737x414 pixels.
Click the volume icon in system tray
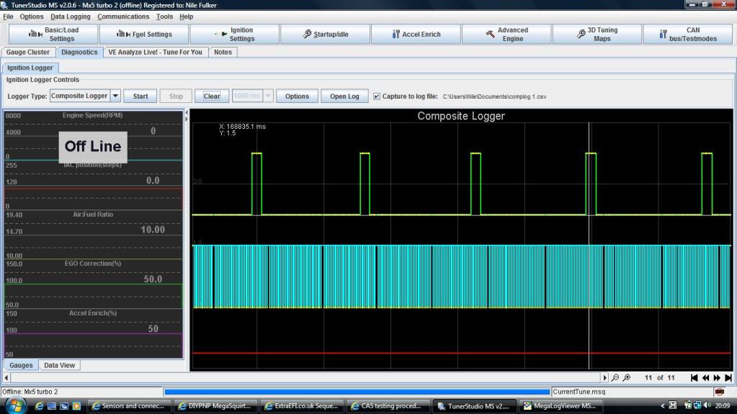point(707,406)
